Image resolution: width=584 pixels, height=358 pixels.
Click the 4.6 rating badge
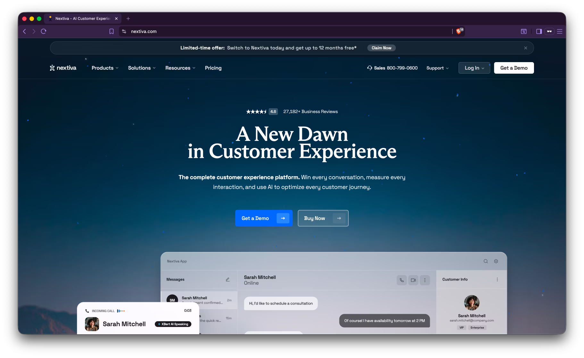point(273,111)
